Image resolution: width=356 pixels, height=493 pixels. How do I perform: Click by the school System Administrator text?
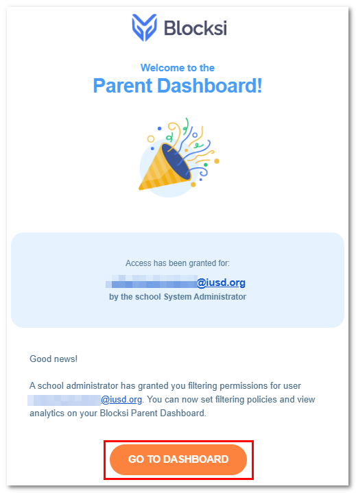178,297
